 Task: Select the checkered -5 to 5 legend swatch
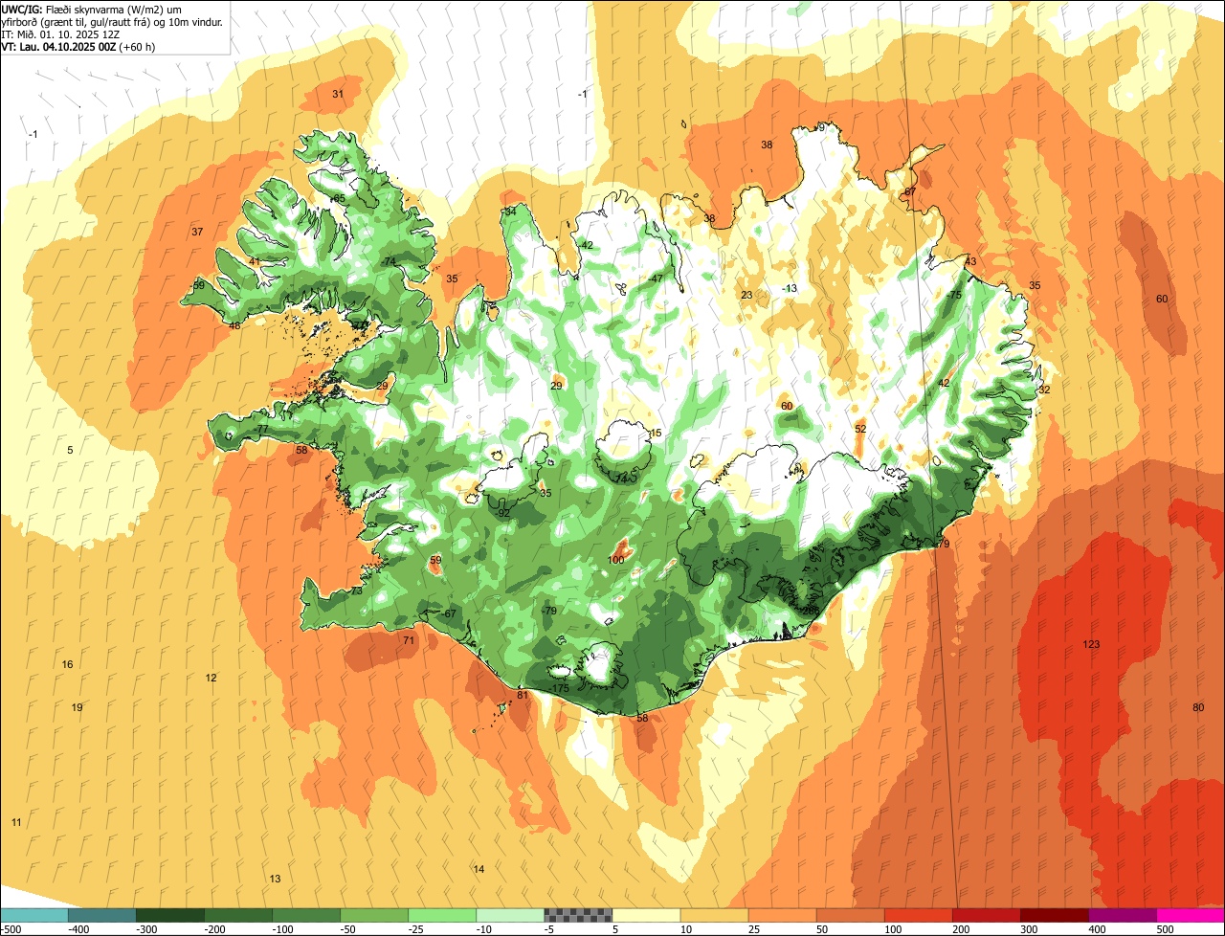point(578,915)
